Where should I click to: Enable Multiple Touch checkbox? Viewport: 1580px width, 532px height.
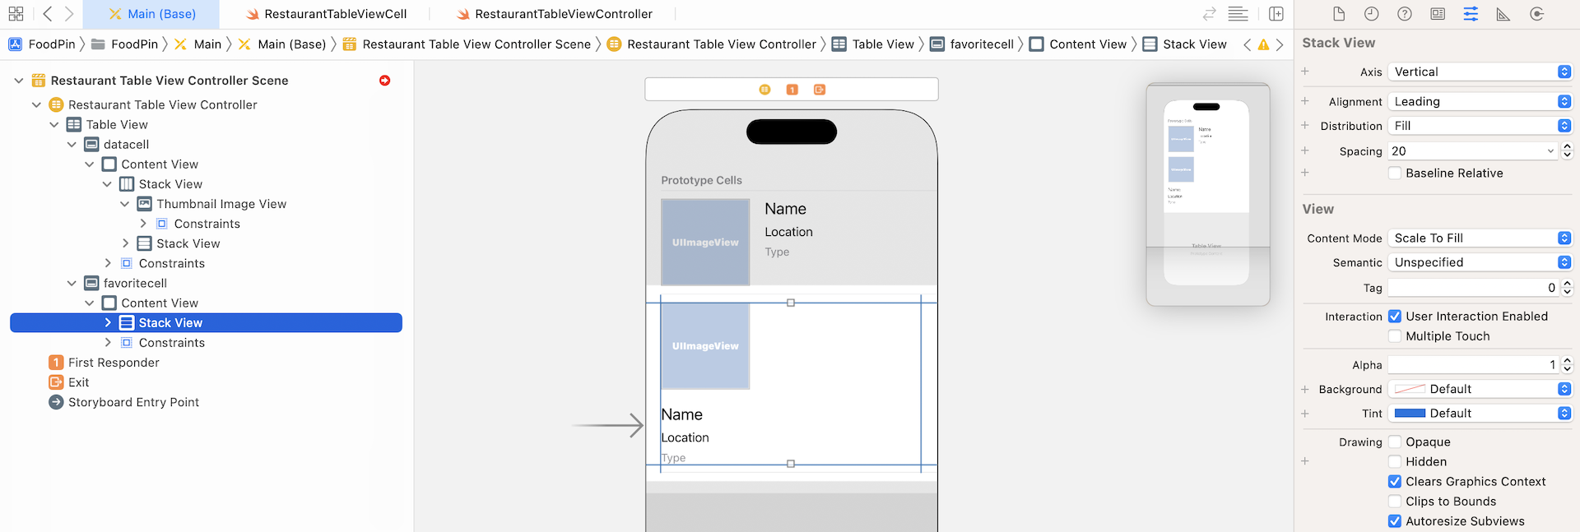coord(1395,336)
